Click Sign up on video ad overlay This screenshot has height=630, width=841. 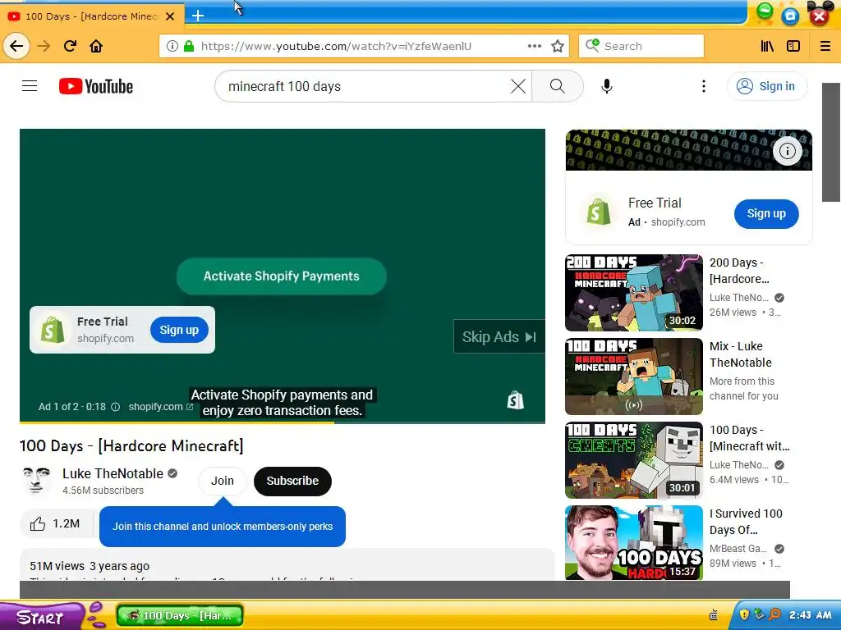179,330
